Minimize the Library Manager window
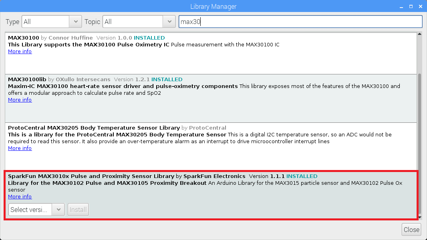 pos(401,6)
